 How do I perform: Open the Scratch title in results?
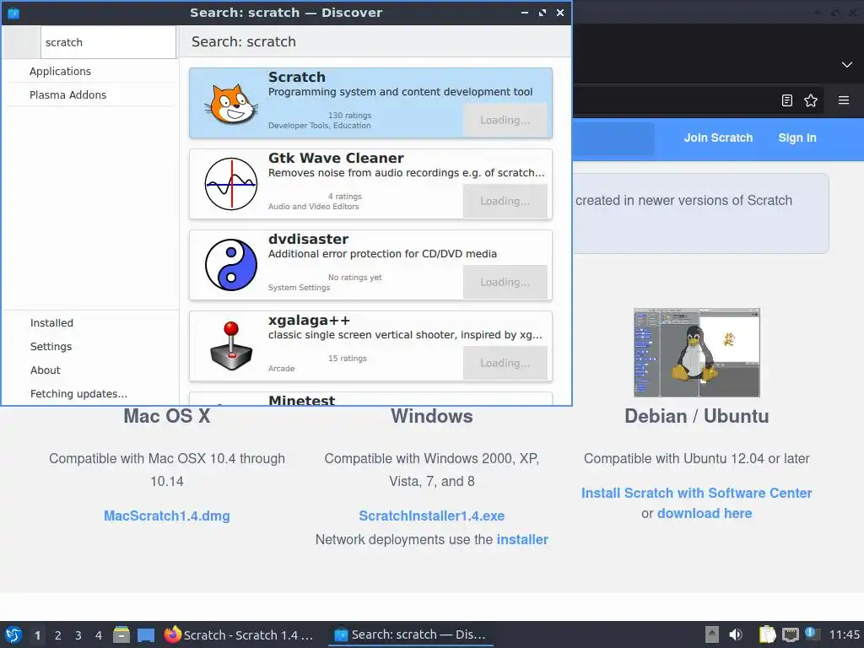click(x=296, y=77)
